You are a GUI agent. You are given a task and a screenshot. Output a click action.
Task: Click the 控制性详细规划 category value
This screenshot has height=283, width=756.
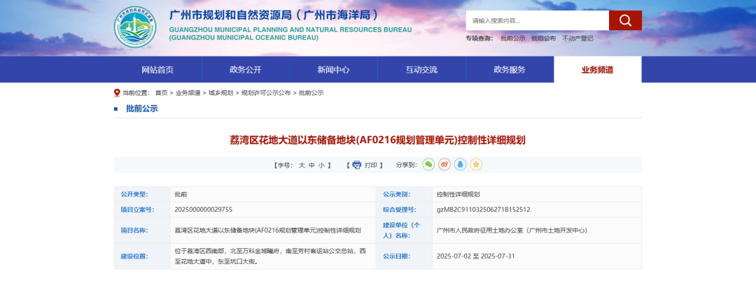[x=458, y=194]
